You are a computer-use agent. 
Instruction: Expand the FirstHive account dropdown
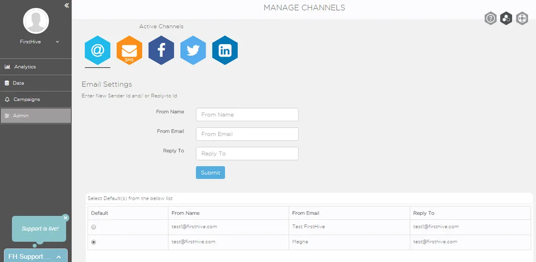[57, 42]
